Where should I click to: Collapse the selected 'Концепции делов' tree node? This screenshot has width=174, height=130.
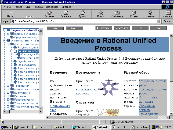[x=12, y=51]
